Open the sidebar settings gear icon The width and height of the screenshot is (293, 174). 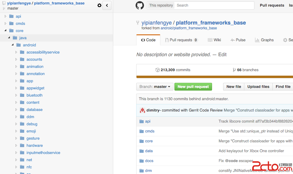point(99,5)
